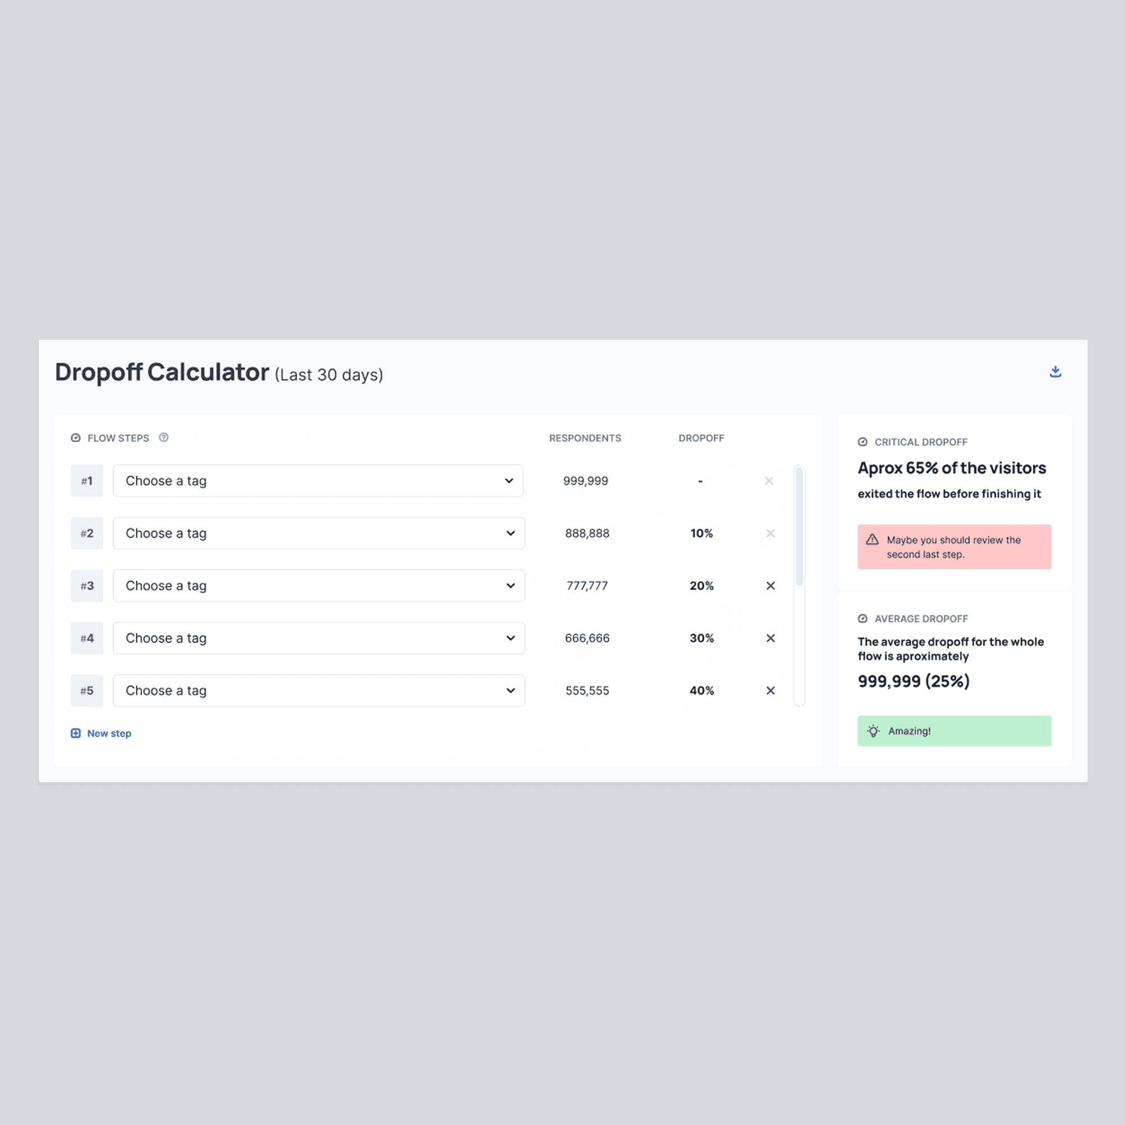Open the step #2 tag dropdown
The height and width of the screenshot is (1125, 1125).
(318, 533)
